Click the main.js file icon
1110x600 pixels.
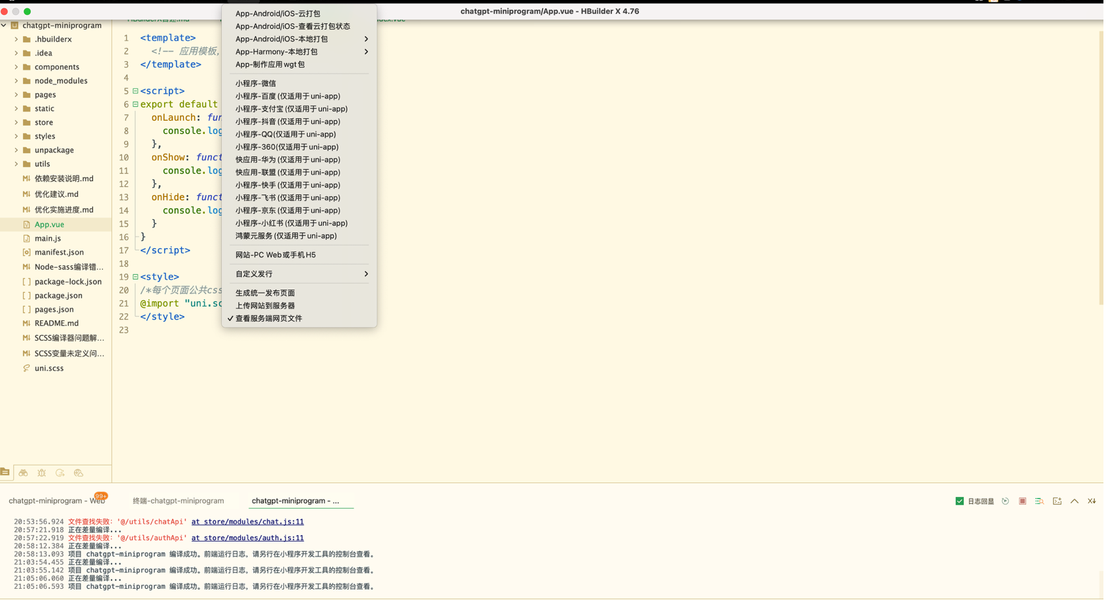pos(26,239)
